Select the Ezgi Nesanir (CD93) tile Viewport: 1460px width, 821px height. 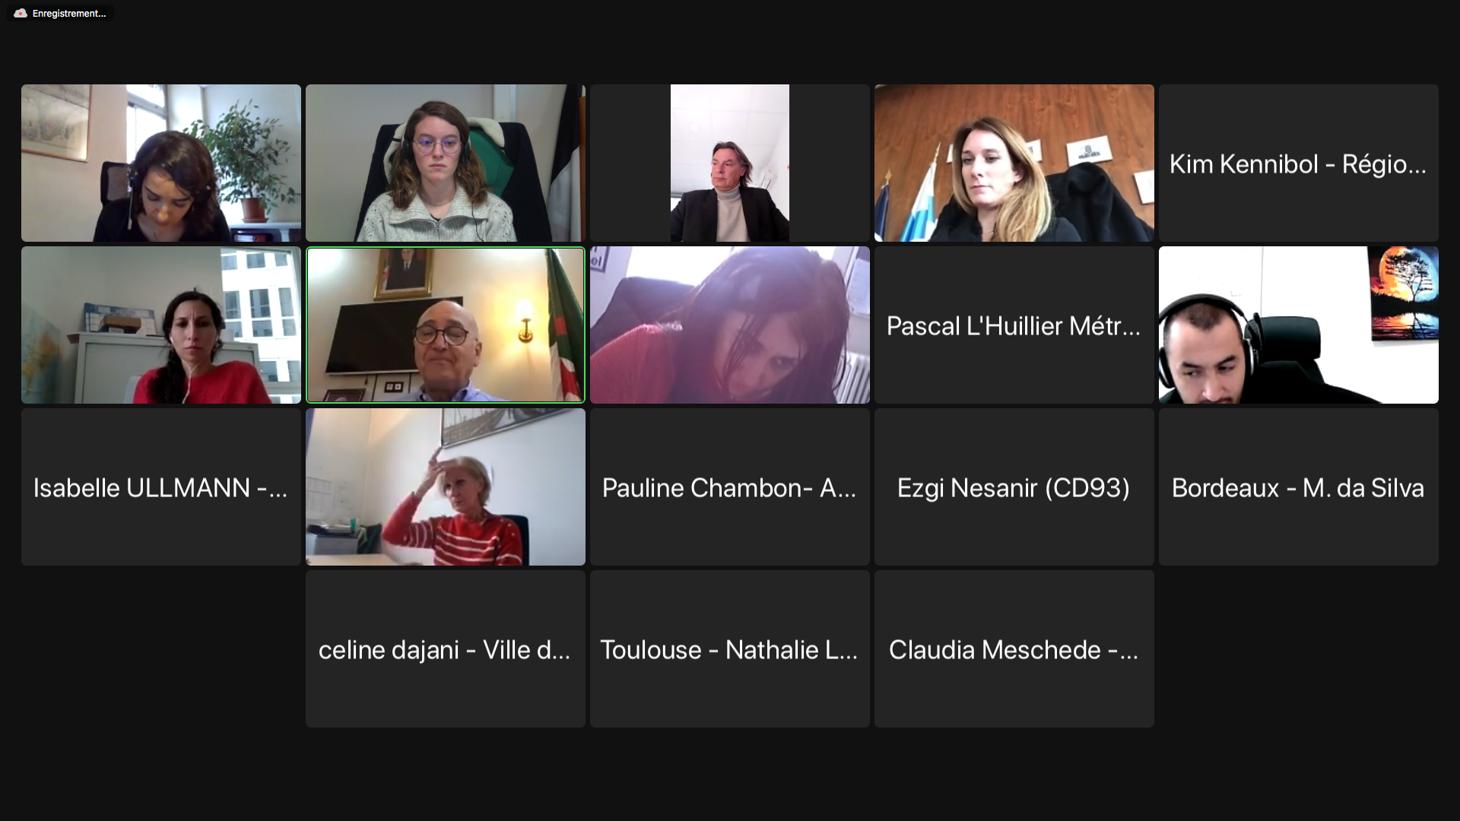[1014, 487]
